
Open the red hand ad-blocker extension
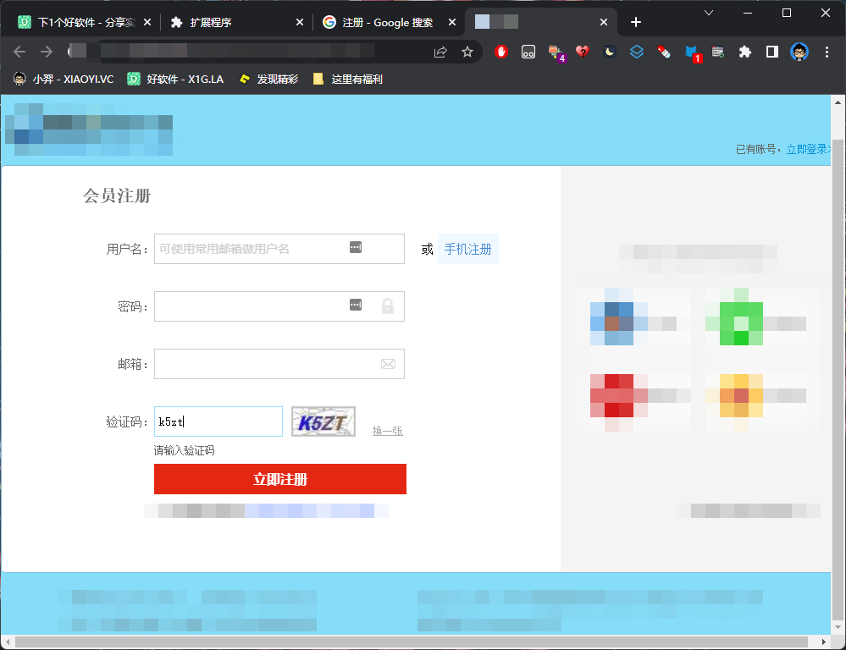(501, 52)
